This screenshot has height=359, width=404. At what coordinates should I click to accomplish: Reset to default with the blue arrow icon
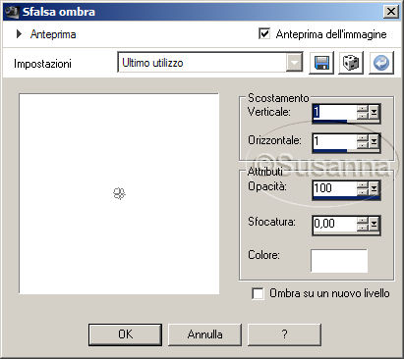coord(381,63)
